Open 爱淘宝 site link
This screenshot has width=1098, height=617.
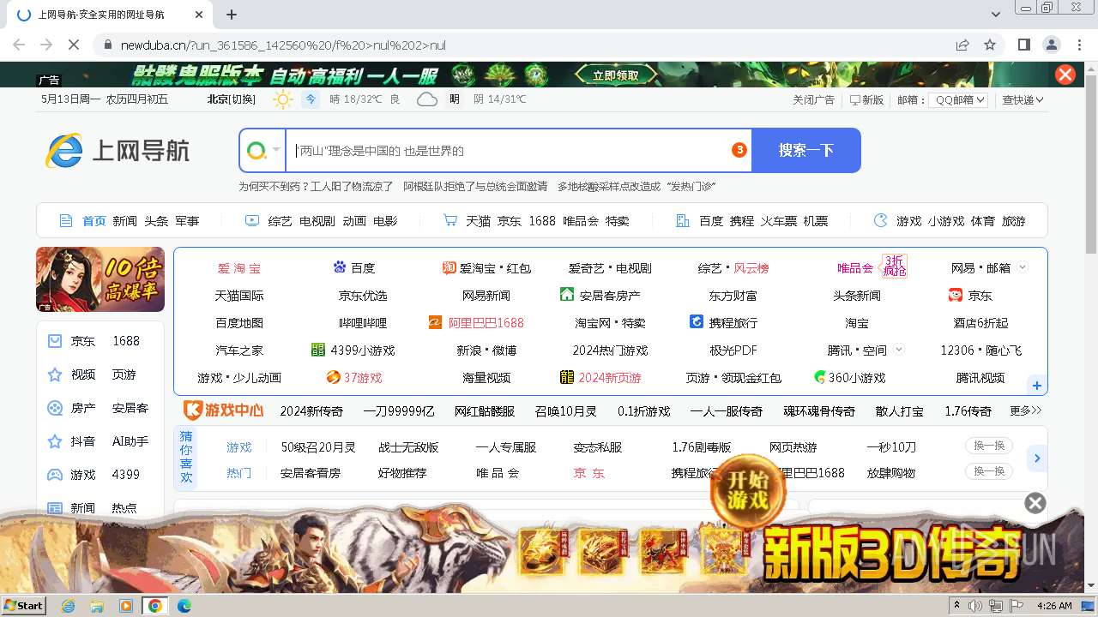[239, 268]
